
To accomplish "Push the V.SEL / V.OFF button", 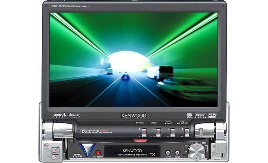I will [173, 132].
